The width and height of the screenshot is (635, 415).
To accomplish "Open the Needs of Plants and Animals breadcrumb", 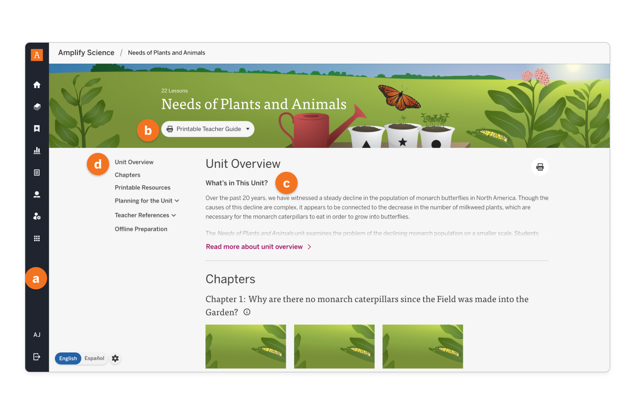I will [166, 52].
